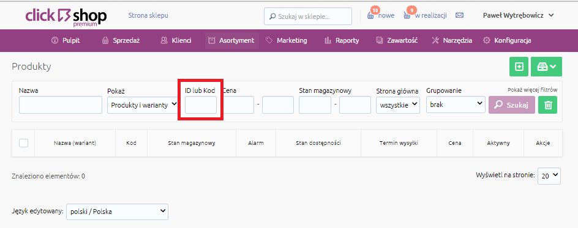Open the messages envelope icon
Image resolution: width=578 pixels, height=228 pixels.
point(459,15)
